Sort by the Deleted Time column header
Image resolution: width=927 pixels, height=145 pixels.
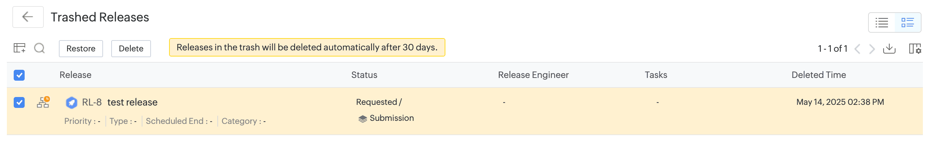tap(818, 75)
